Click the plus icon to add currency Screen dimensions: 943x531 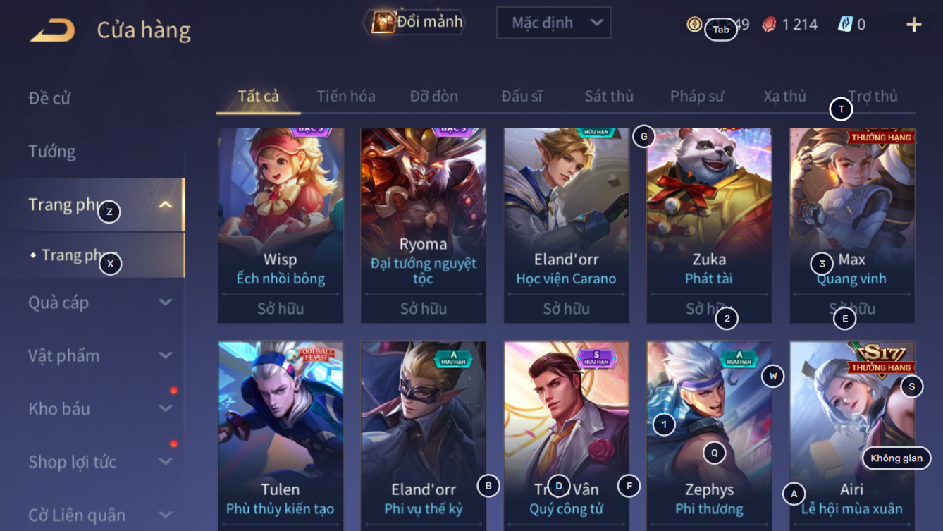pos(913,25)
